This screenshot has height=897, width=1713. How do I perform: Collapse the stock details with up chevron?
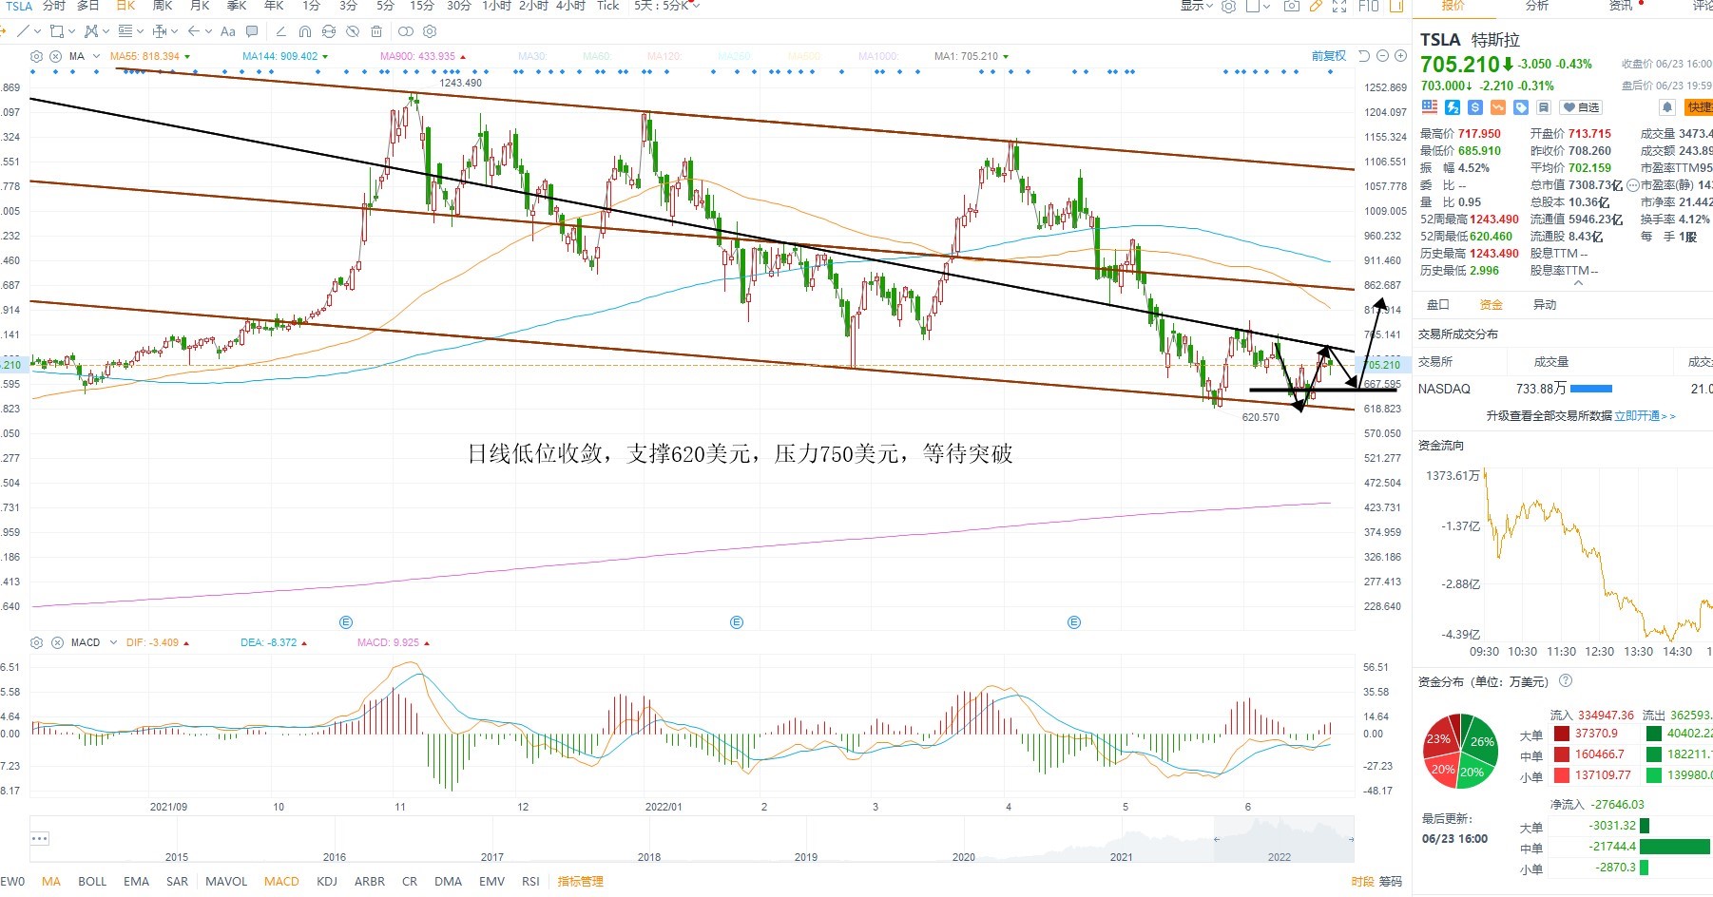1579,283
